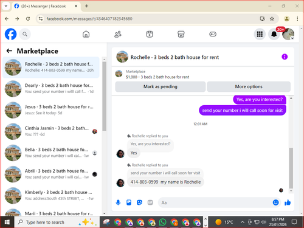
Task: Open Bella conversation in the list
Action: pyautogui.click(x=51, y=153)
